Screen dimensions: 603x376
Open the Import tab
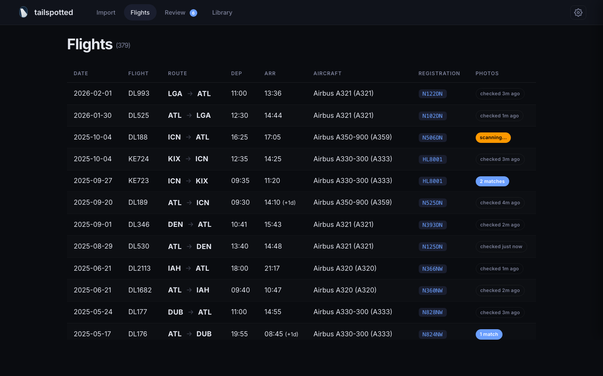[x=106, y=13]
